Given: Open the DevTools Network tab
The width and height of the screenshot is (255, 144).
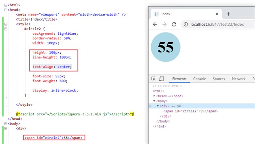Looking at the screenshot, I should pos(239,79).
